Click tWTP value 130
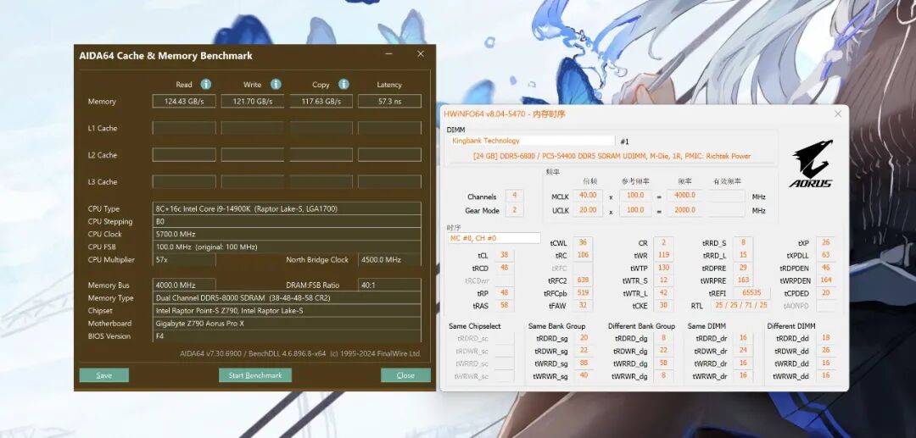The height and width of the screenshot is (438, 916). coord(663,268)
